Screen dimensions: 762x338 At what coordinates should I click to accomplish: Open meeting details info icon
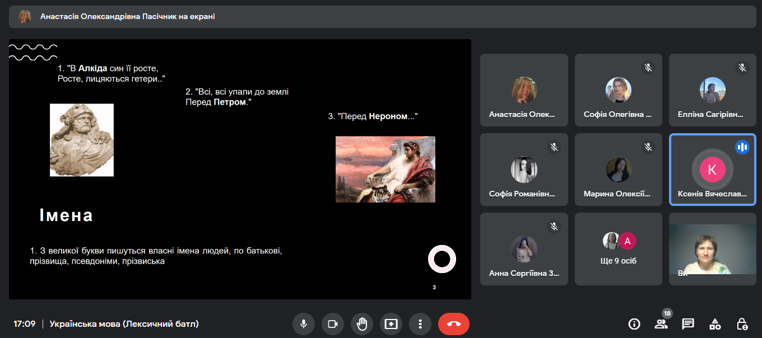click(x=634, y=323)
